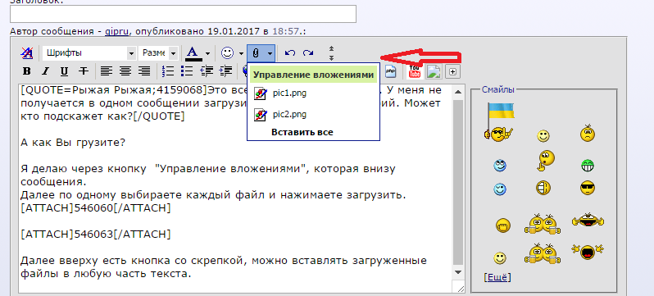Image resolution: width=654 pixels, height=296 pixels.
Task: Click the editor scrollbar up arrow
Action: 458,92
